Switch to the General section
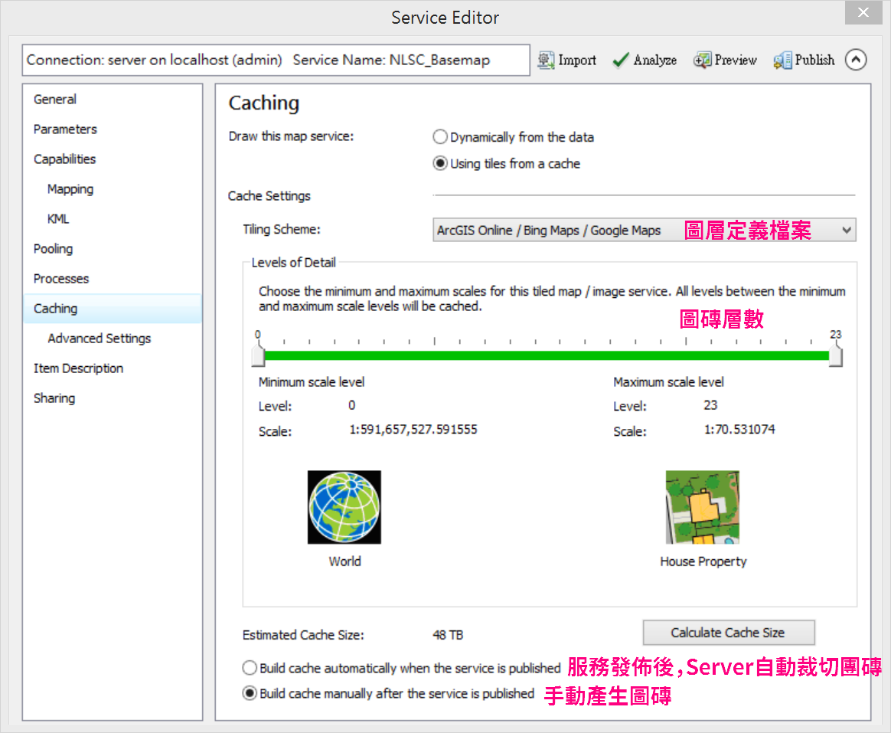 click(55, 100)
